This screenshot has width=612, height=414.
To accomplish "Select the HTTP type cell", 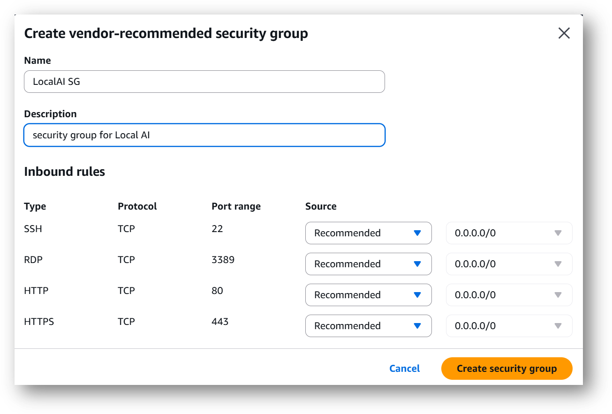I will click(36, 291).
